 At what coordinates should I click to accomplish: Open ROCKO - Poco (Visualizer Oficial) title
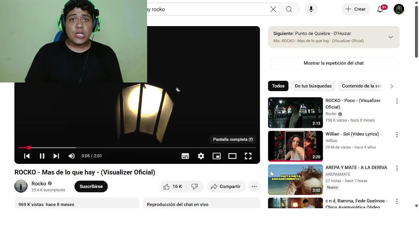point(353,104)
